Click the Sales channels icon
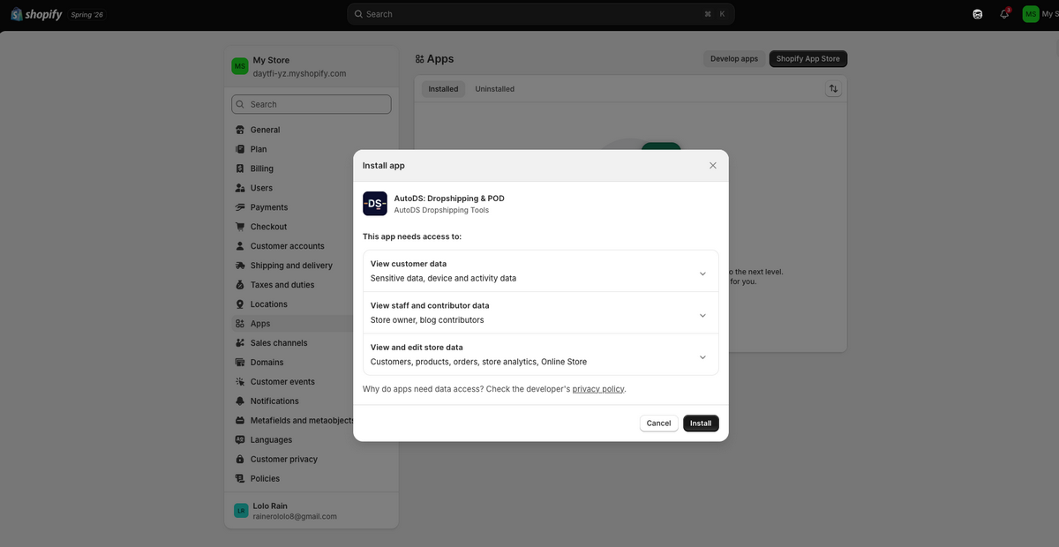Image resolution: width=1059 pixels, height=547 pixels. pyautogui.click(x=240, y=343)
